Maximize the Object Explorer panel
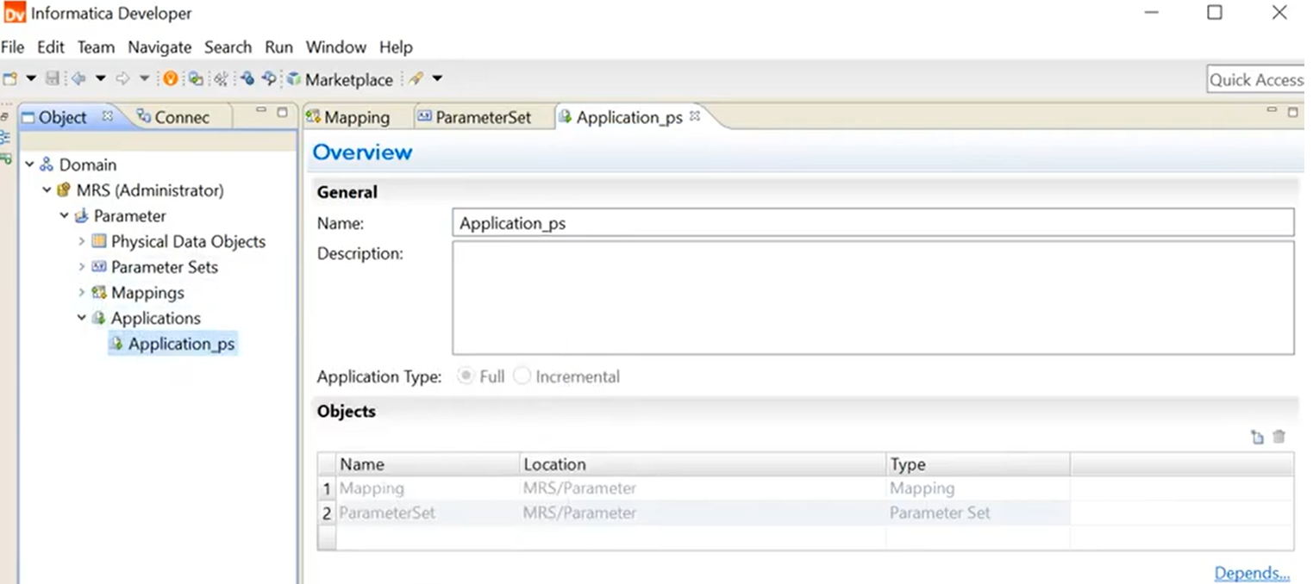The image size is (1313, 584). (282, 112)
